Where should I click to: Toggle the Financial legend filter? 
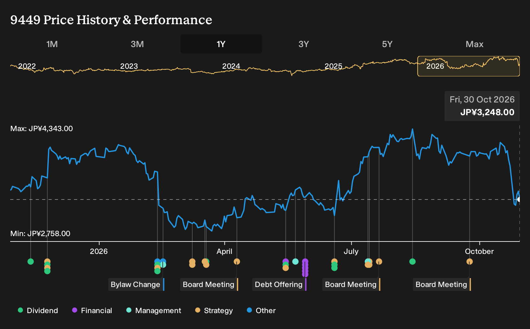[x=92, y=311]
